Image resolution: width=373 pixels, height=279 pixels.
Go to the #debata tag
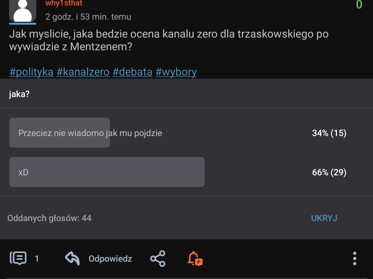pos(132,72)
